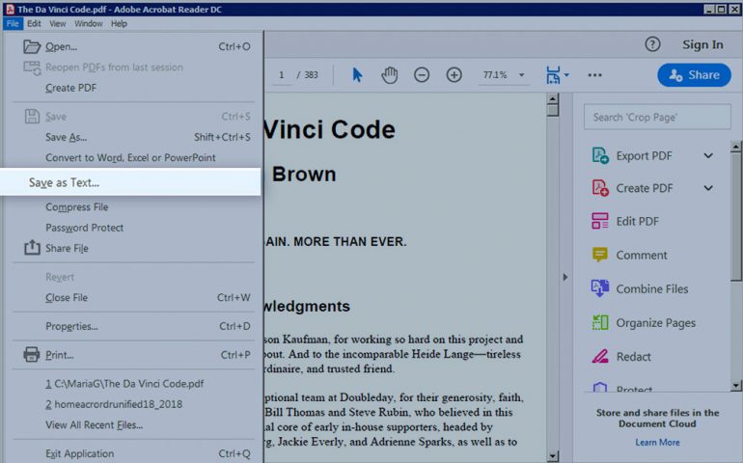The height and width of the screenshot is (463, 743).
Task: Open the three-dots more tools menu
Action: [x=594, y=75]
